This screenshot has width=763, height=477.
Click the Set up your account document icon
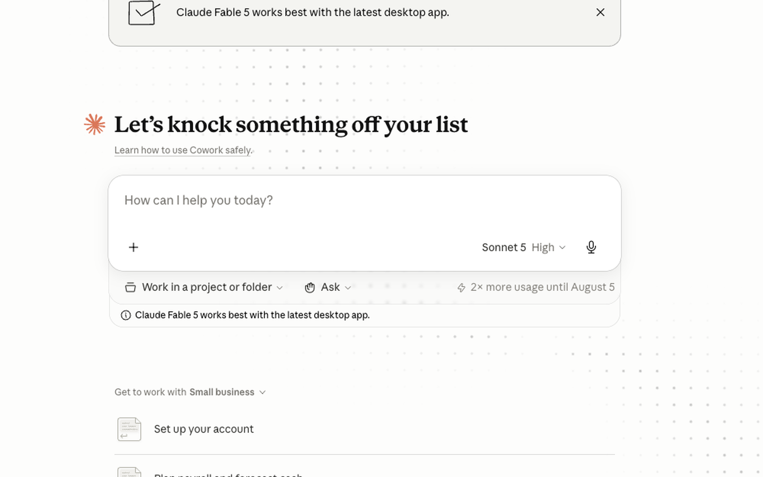129,429
